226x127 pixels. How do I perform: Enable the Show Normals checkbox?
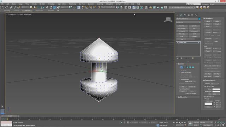(x=180, y=79)
